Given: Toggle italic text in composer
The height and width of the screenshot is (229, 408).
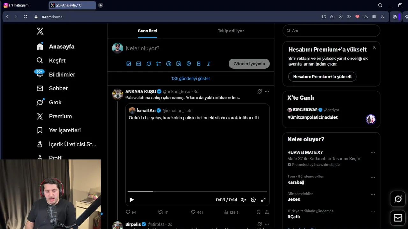Looking at the screenshot, I should point(209,64).
